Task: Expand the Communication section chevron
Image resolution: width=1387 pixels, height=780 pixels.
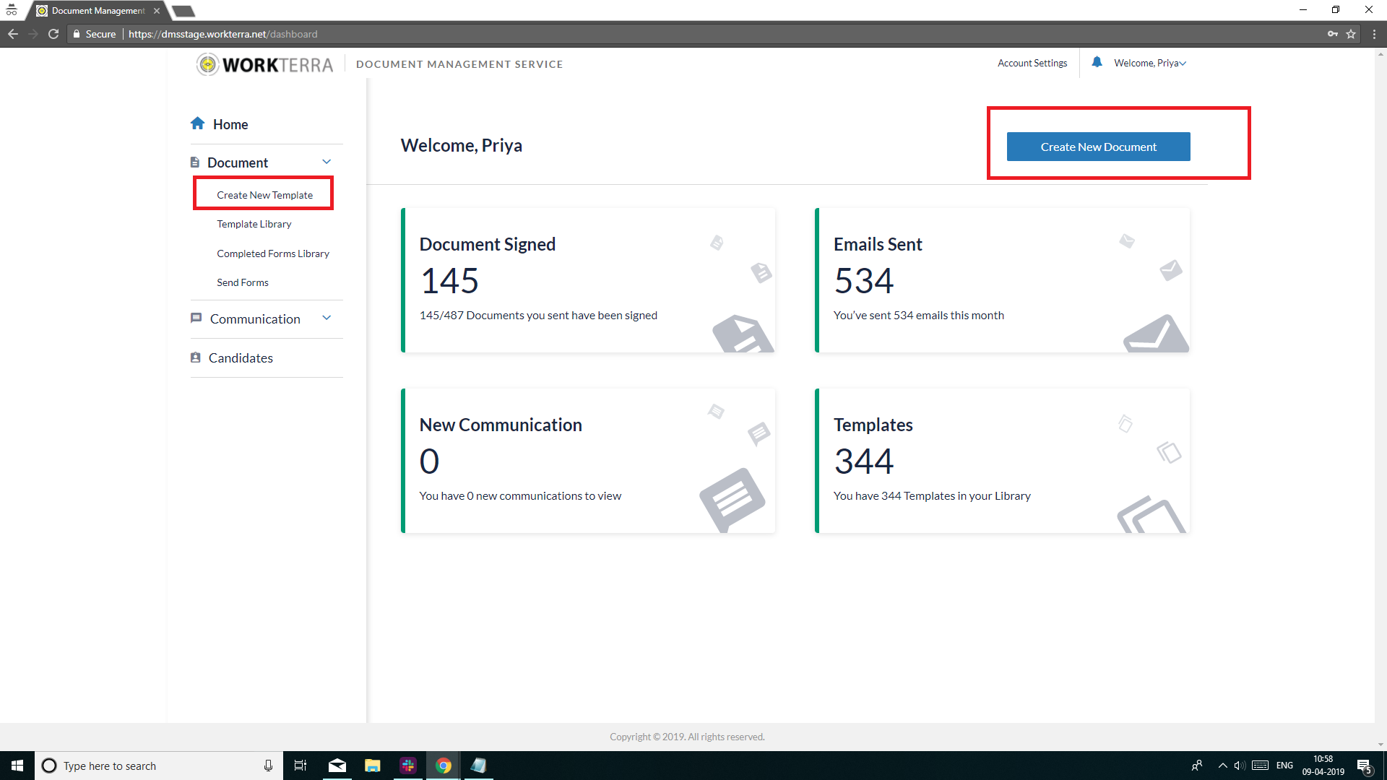Action: (x=327, y=318)
